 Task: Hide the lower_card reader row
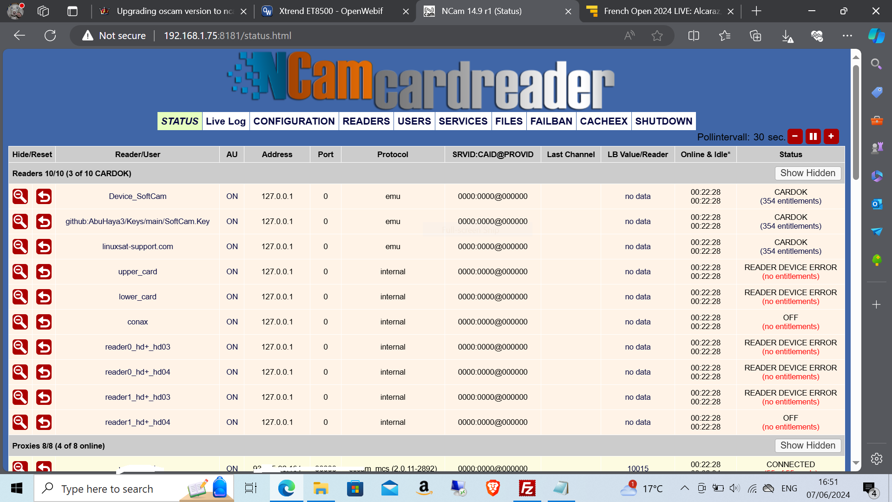coord(20,297)
